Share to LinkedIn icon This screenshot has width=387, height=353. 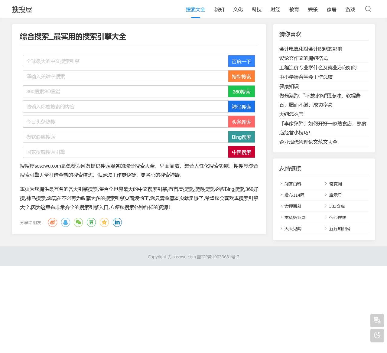point(117,222)
